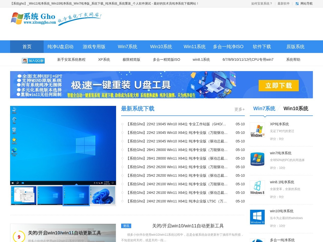Open the Win7系统 menu item
This screenshot has width=323, height=242.
(127, 47)
